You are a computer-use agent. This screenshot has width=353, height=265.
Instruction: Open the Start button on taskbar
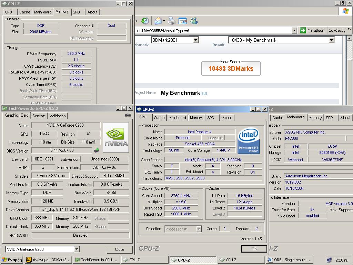click(x=12, y=260)
